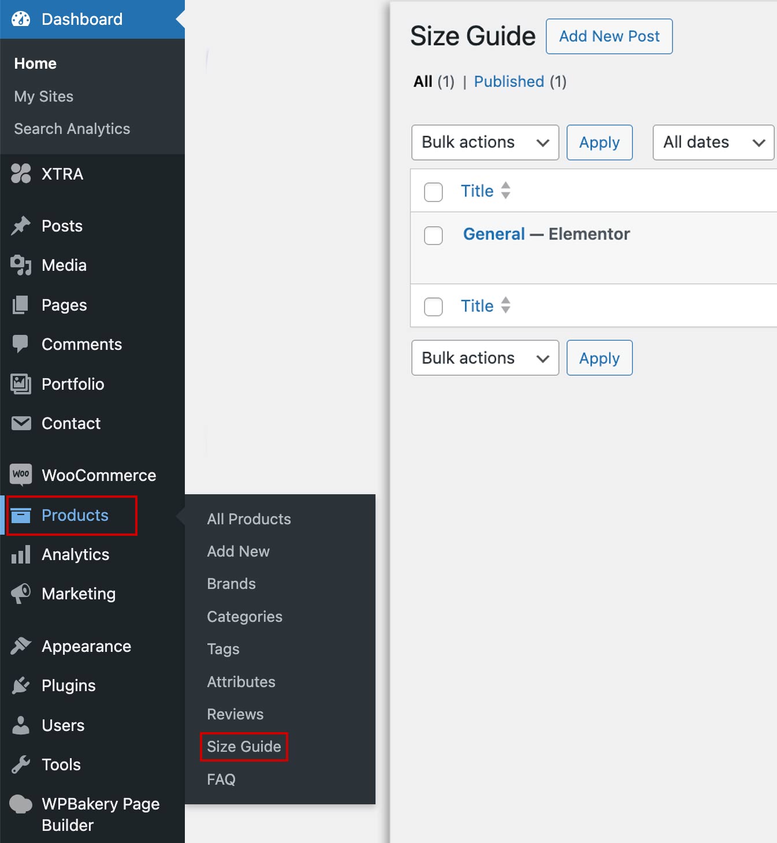Image resolution: width=777 pixels, height=843 pixels.
Task: Click the Tools wrench icon
Action: click(21, 764)
